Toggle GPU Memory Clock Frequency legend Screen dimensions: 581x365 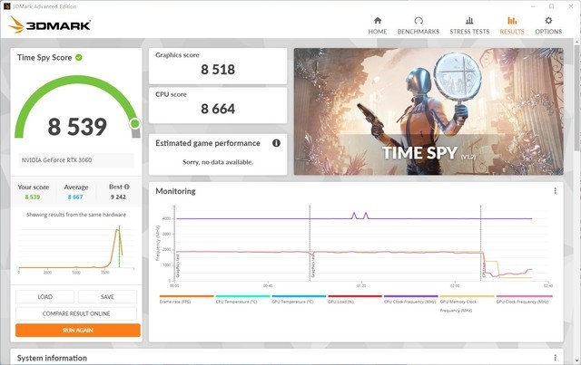click(467, 304)
